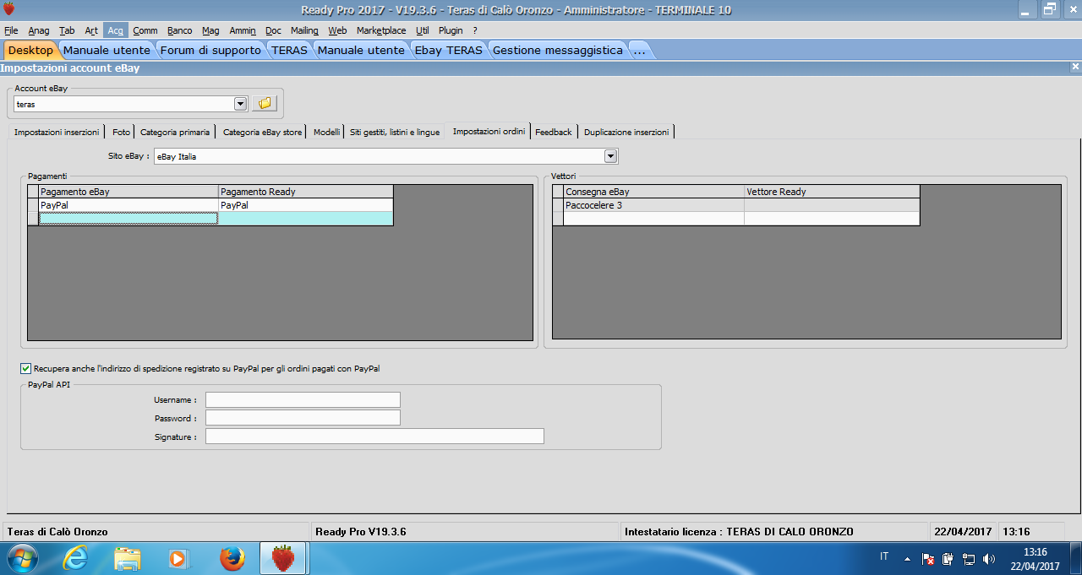
Task: Launch Windows Media Player from taskbar
Action: pyautogui.click(x=179, y=558)
